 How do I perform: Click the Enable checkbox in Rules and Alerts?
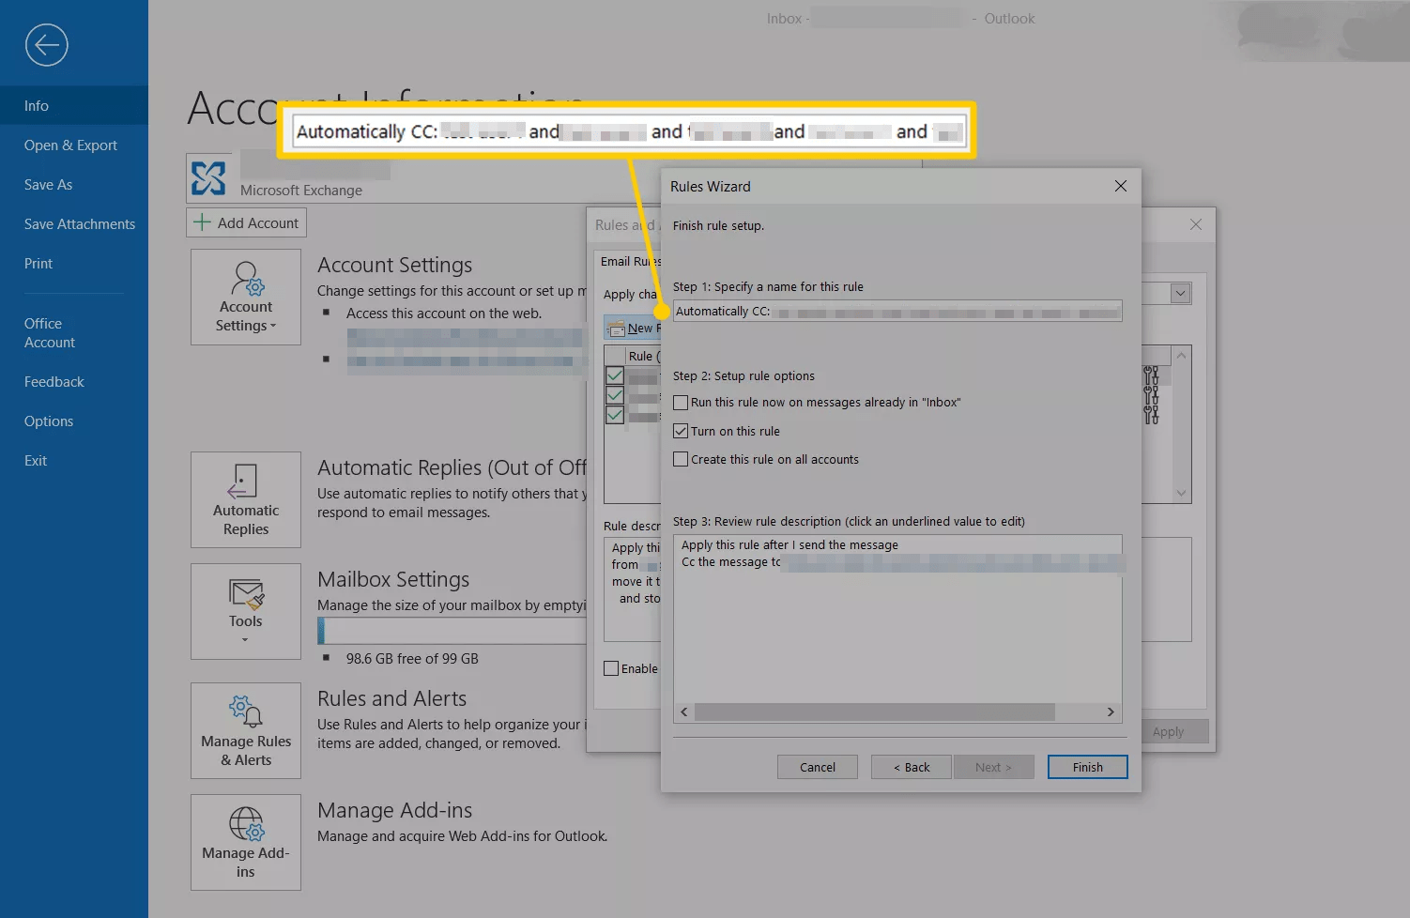coord(611,668)
